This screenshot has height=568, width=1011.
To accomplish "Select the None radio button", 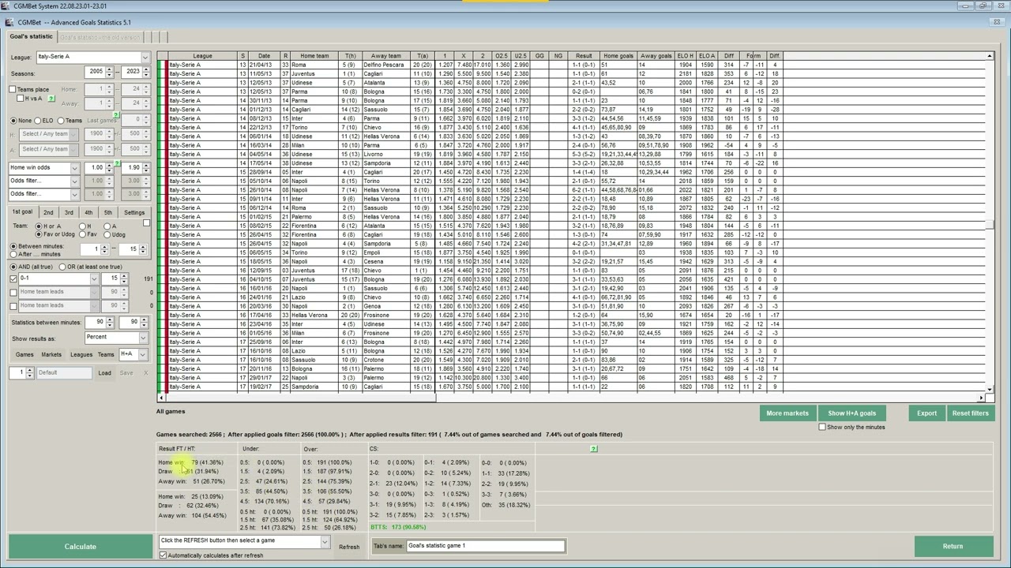I will (13, 121).
